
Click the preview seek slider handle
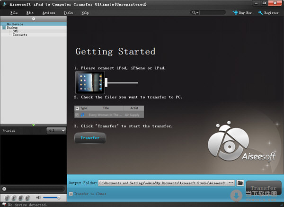[4, 189]
